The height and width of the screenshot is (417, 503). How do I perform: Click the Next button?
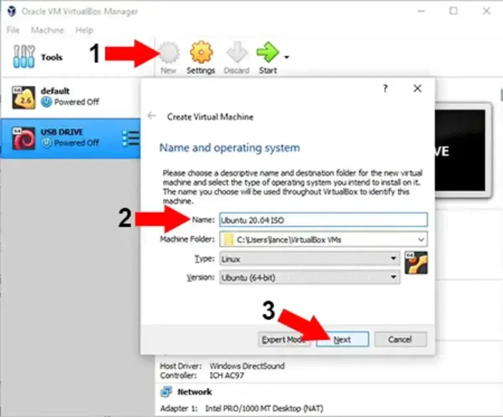pos(342,339)
